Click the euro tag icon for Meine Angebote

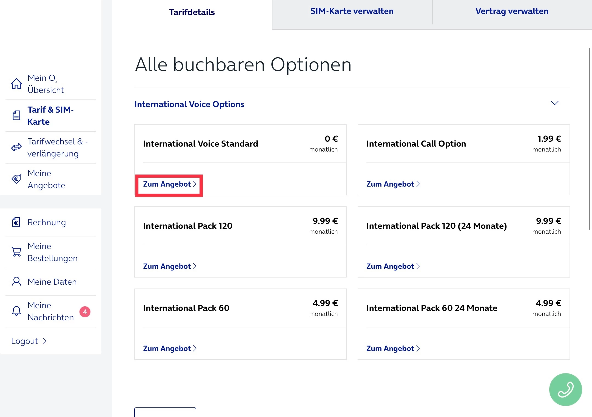[16, 179]
